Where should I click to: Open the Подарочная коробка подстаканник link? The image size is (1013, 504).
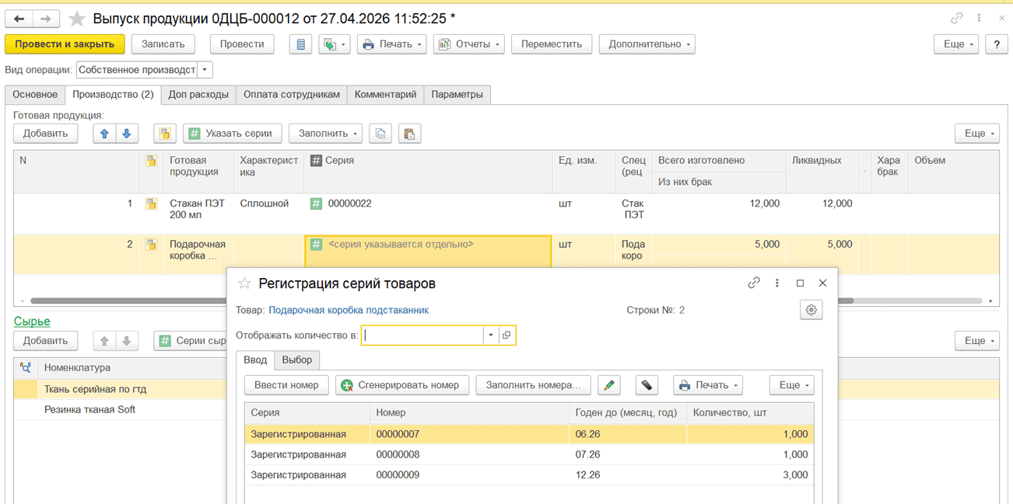348,310
